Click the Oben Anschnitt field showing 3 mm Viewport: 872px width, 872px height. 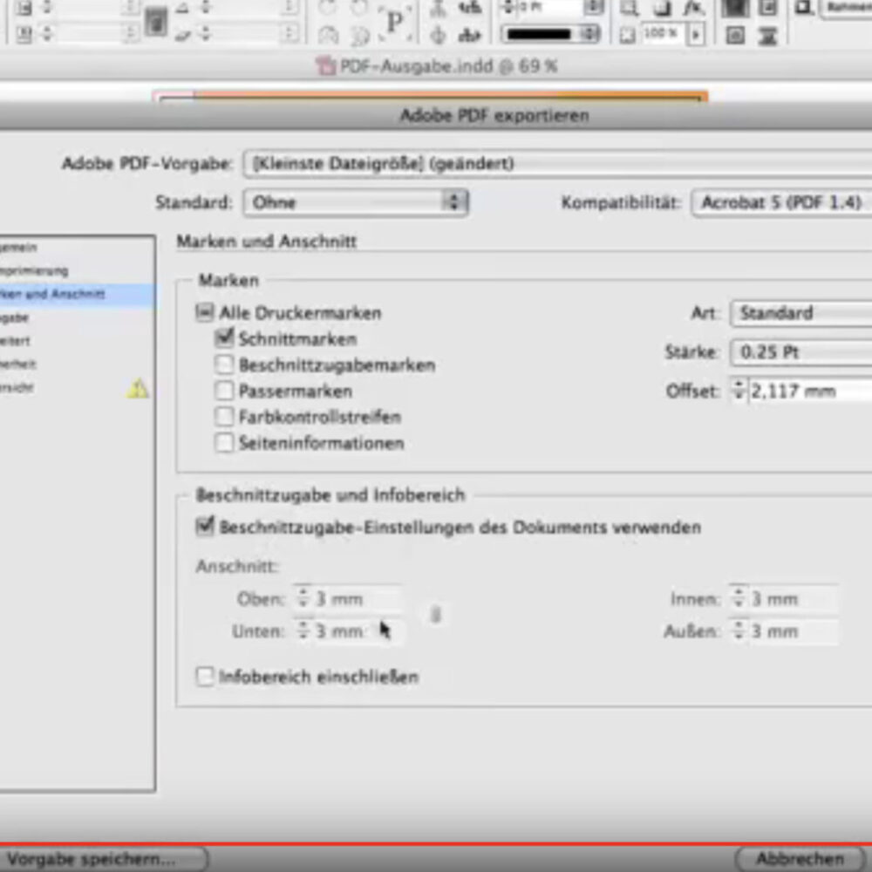pyautogui.click(x=357, y=599)
